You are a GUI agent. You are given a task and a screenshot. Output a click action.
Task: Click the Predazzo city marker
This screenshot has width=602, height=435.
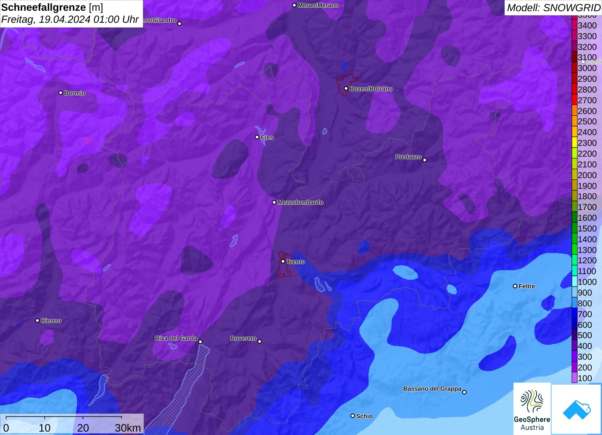pos(425,160)
